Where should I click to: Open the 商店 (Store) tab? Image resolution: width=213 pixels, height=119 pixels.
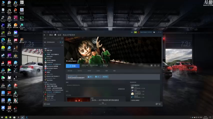click(x=51, y=35)
